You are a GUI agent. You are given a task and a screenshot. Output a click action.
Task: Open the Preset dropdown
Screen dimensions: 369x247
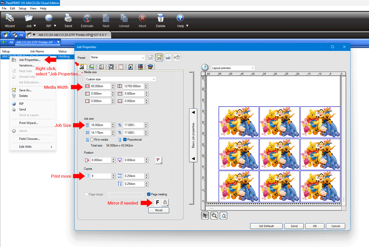coord(118,58)
